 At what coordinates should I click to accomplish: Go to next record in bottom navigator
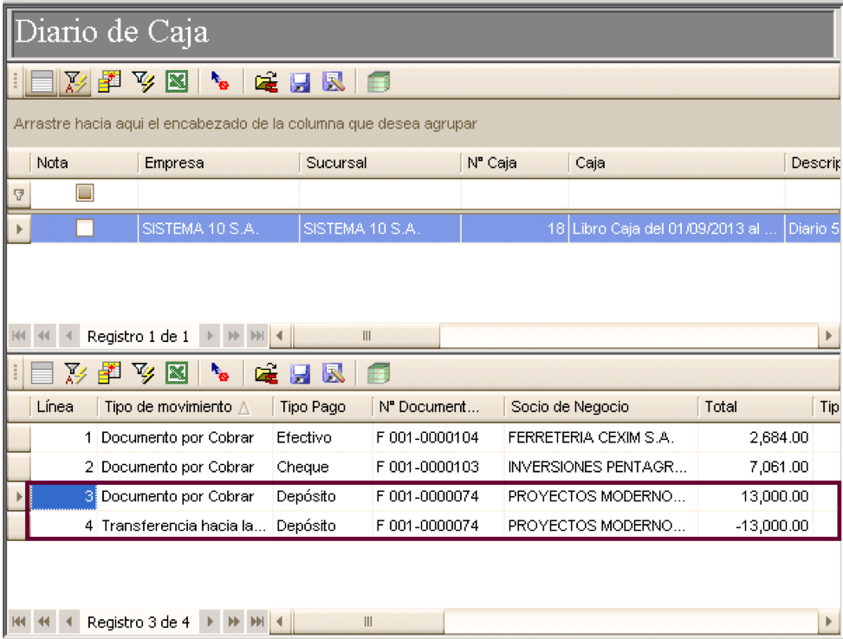(211, 622)
